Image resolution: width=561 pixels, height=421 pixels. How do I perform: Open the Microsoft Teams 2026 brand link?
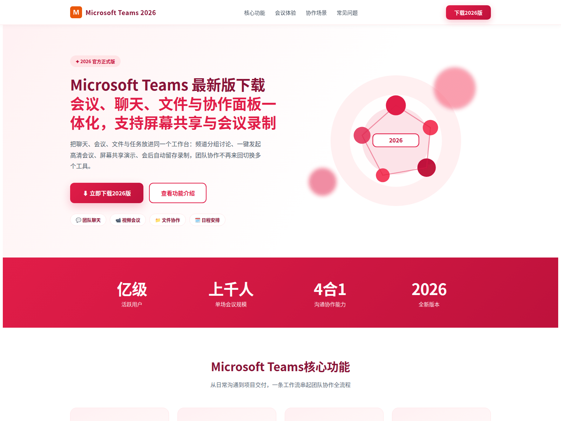113,12
